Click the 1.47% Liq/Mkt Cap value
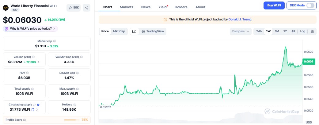 coord(69,78)
